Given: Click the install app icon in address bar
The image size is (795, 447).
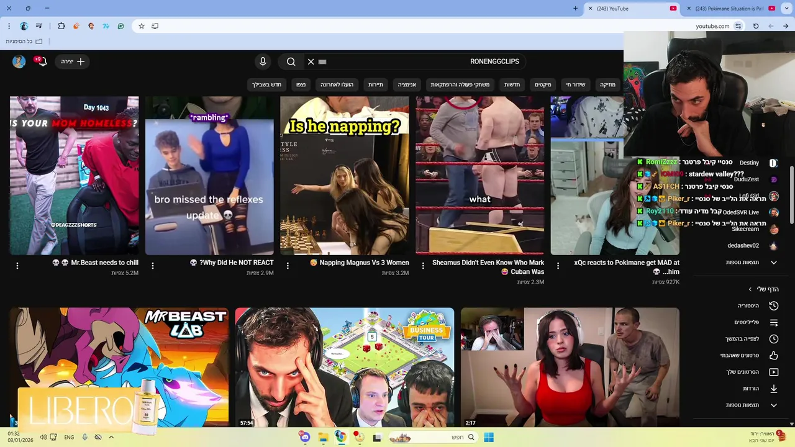Looking at the screenshot, I should pyautogui.click(x=155, y=26).
